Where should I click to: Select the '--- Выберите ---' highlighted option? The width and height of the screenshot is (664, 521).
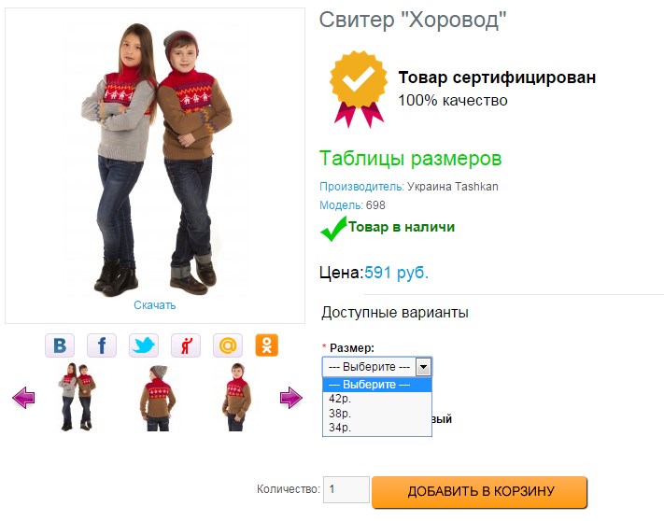(x=377, y=385)
